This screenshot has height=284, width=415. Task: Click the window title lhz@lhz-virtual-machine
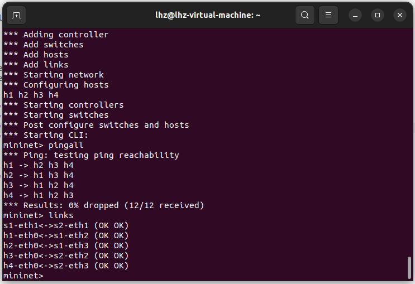point(208,15)
